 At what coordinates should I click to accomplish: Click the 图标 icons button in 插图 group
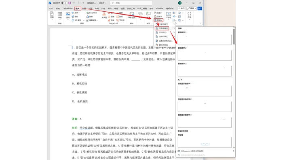(75, 17)
